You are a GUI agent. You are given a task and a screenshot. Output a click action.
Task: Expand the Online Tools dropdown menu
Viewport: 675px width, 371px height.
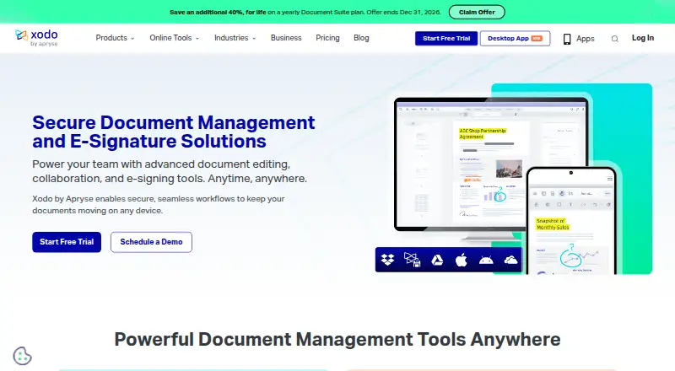click(175, 38)
